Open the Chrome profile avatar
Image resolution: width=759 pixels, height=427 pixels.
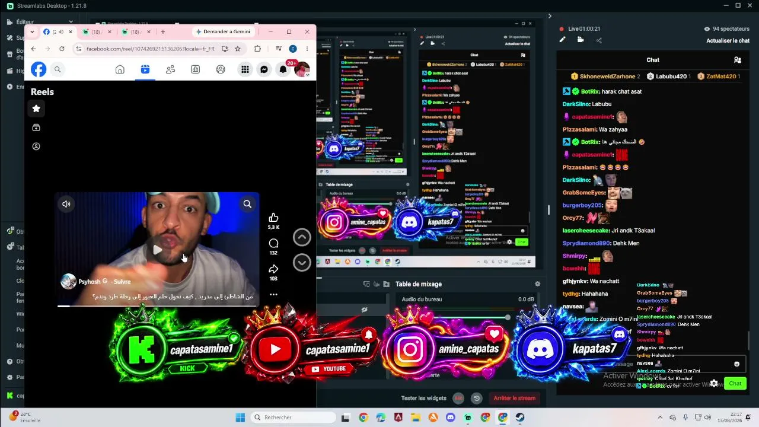point(293,49)
